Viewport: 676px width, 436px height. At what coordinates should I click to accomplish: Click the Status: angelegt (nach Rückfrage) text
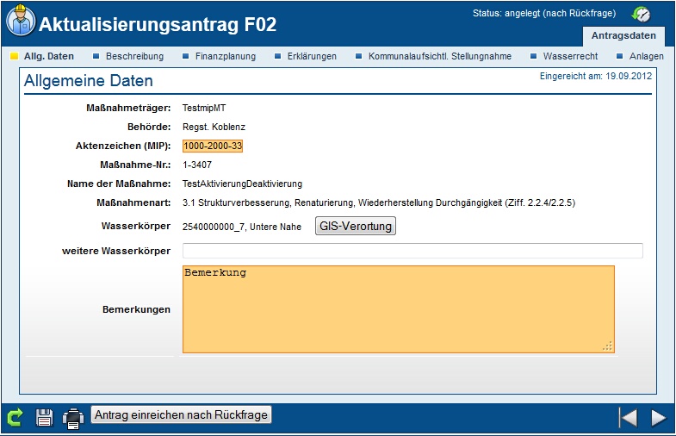(x=544, y=14)
